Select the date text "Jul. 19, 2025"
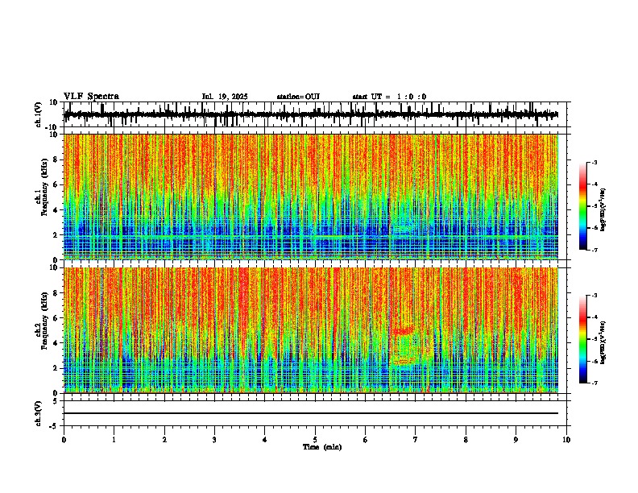Screen dimensions: 638x493 225,97
